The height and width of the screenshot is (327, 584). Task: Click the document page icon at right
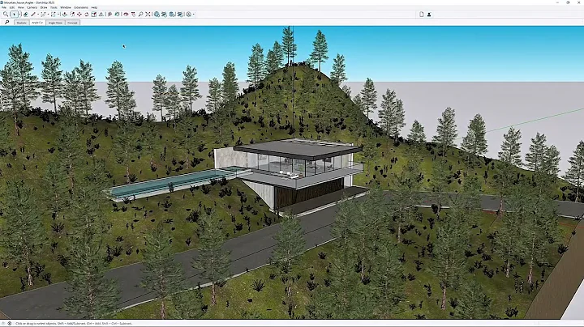coord(421,14)
